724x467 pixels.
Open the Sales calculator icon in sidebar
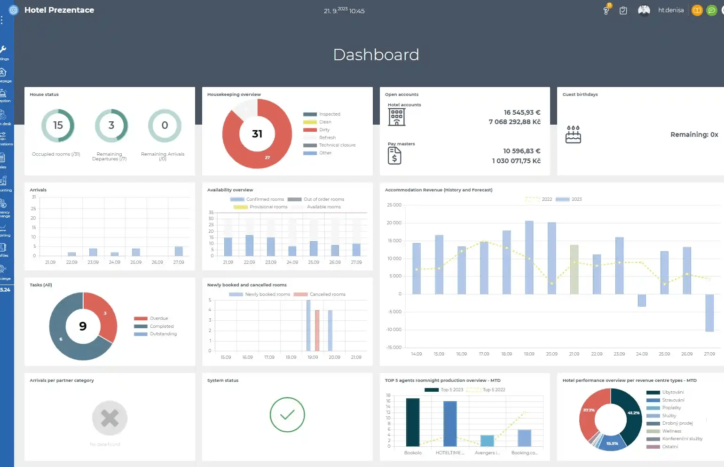pos(3,158)
